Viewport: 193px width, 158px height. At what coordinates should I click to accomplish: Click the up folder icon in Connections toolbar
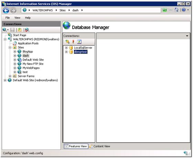pos(20,30)
